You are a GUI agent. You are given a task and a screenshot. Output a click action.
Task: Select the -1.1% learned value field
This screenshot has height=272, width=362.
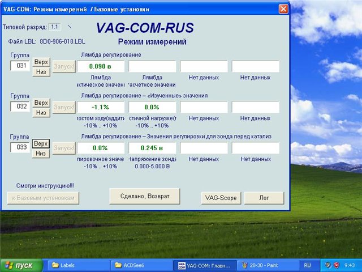101,107
